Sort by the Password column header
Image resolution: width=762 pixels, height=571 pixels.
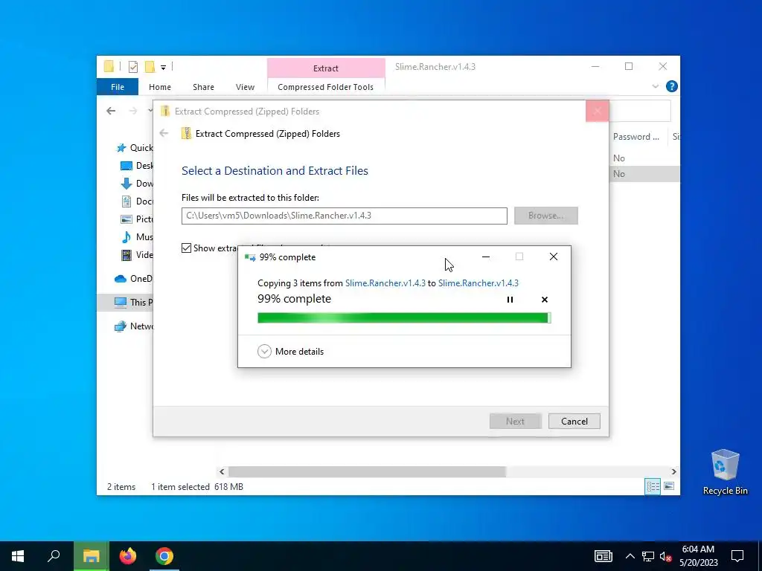coord(637,137)
